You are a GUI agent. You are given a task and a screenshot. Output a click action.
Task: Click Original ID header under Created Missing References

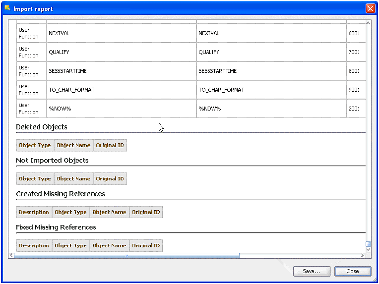coord(146,212)
